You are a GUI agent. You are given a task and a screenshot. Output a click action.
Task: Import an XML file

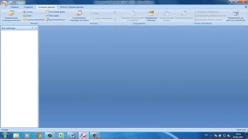click(52, 16)
